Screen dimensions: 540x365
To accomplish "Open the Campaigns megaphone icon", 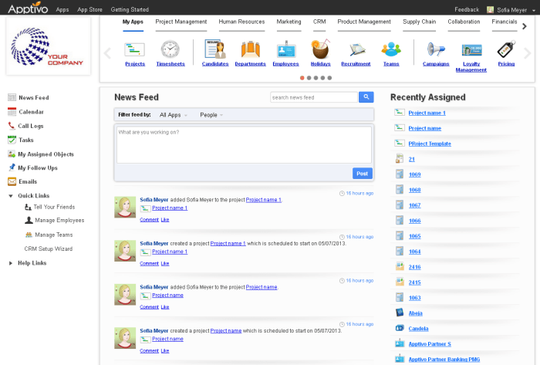I will pos(436,49).
